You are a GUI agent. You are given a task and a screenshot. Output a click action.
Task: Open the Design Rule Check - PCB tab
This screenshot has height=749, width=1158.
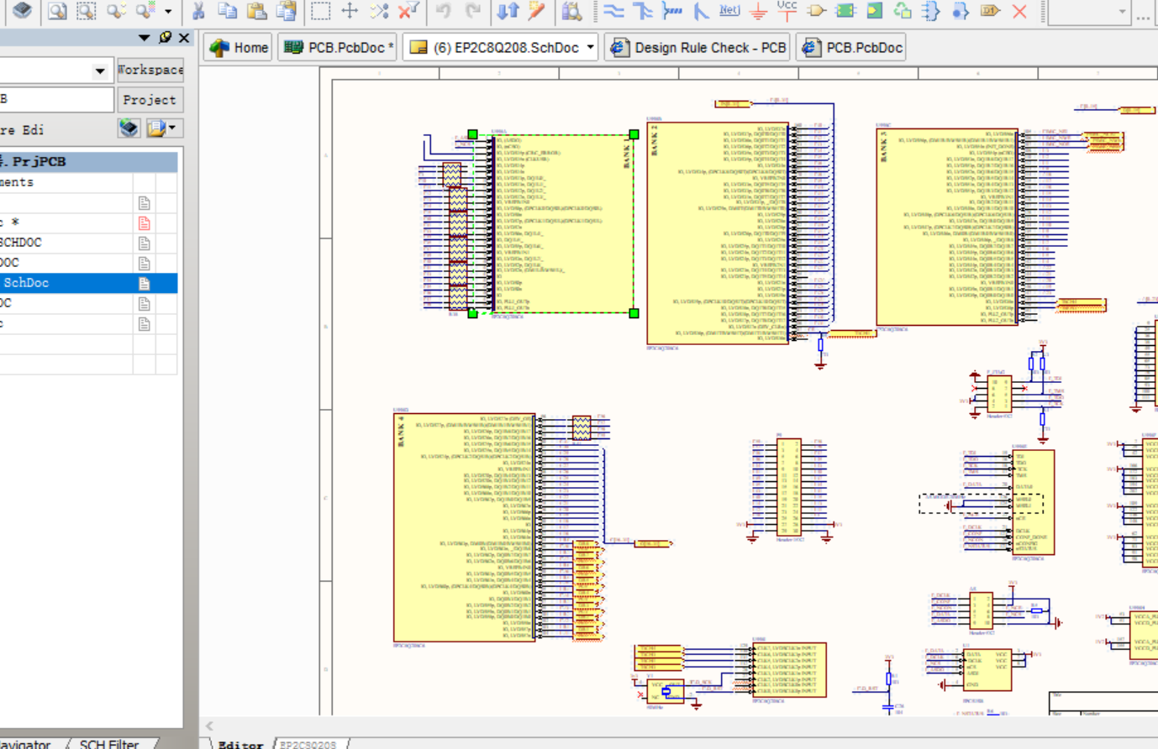[698, 48]
